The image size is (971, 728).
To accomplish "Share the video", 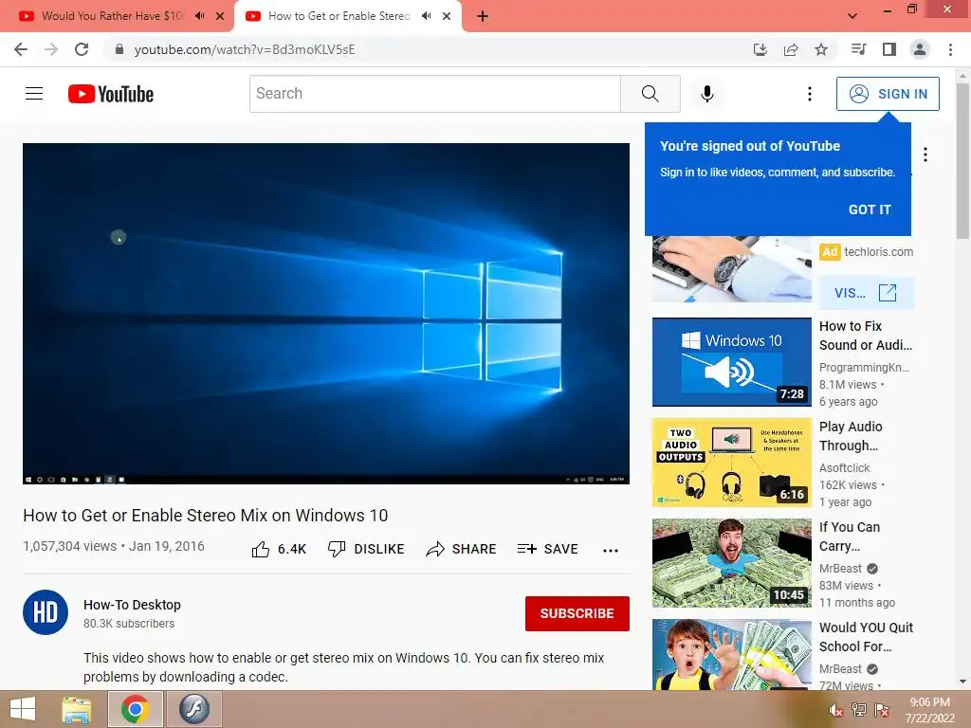I will click(462, 549).
